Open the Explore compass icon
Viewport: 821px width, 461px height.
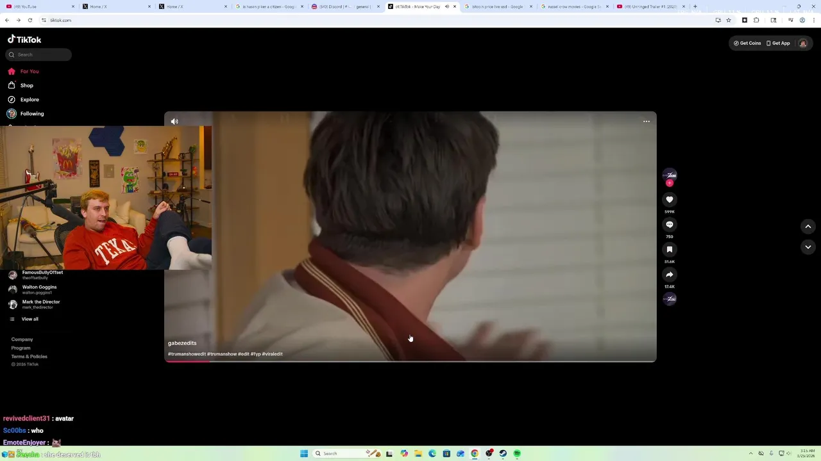tap(12, 99)
